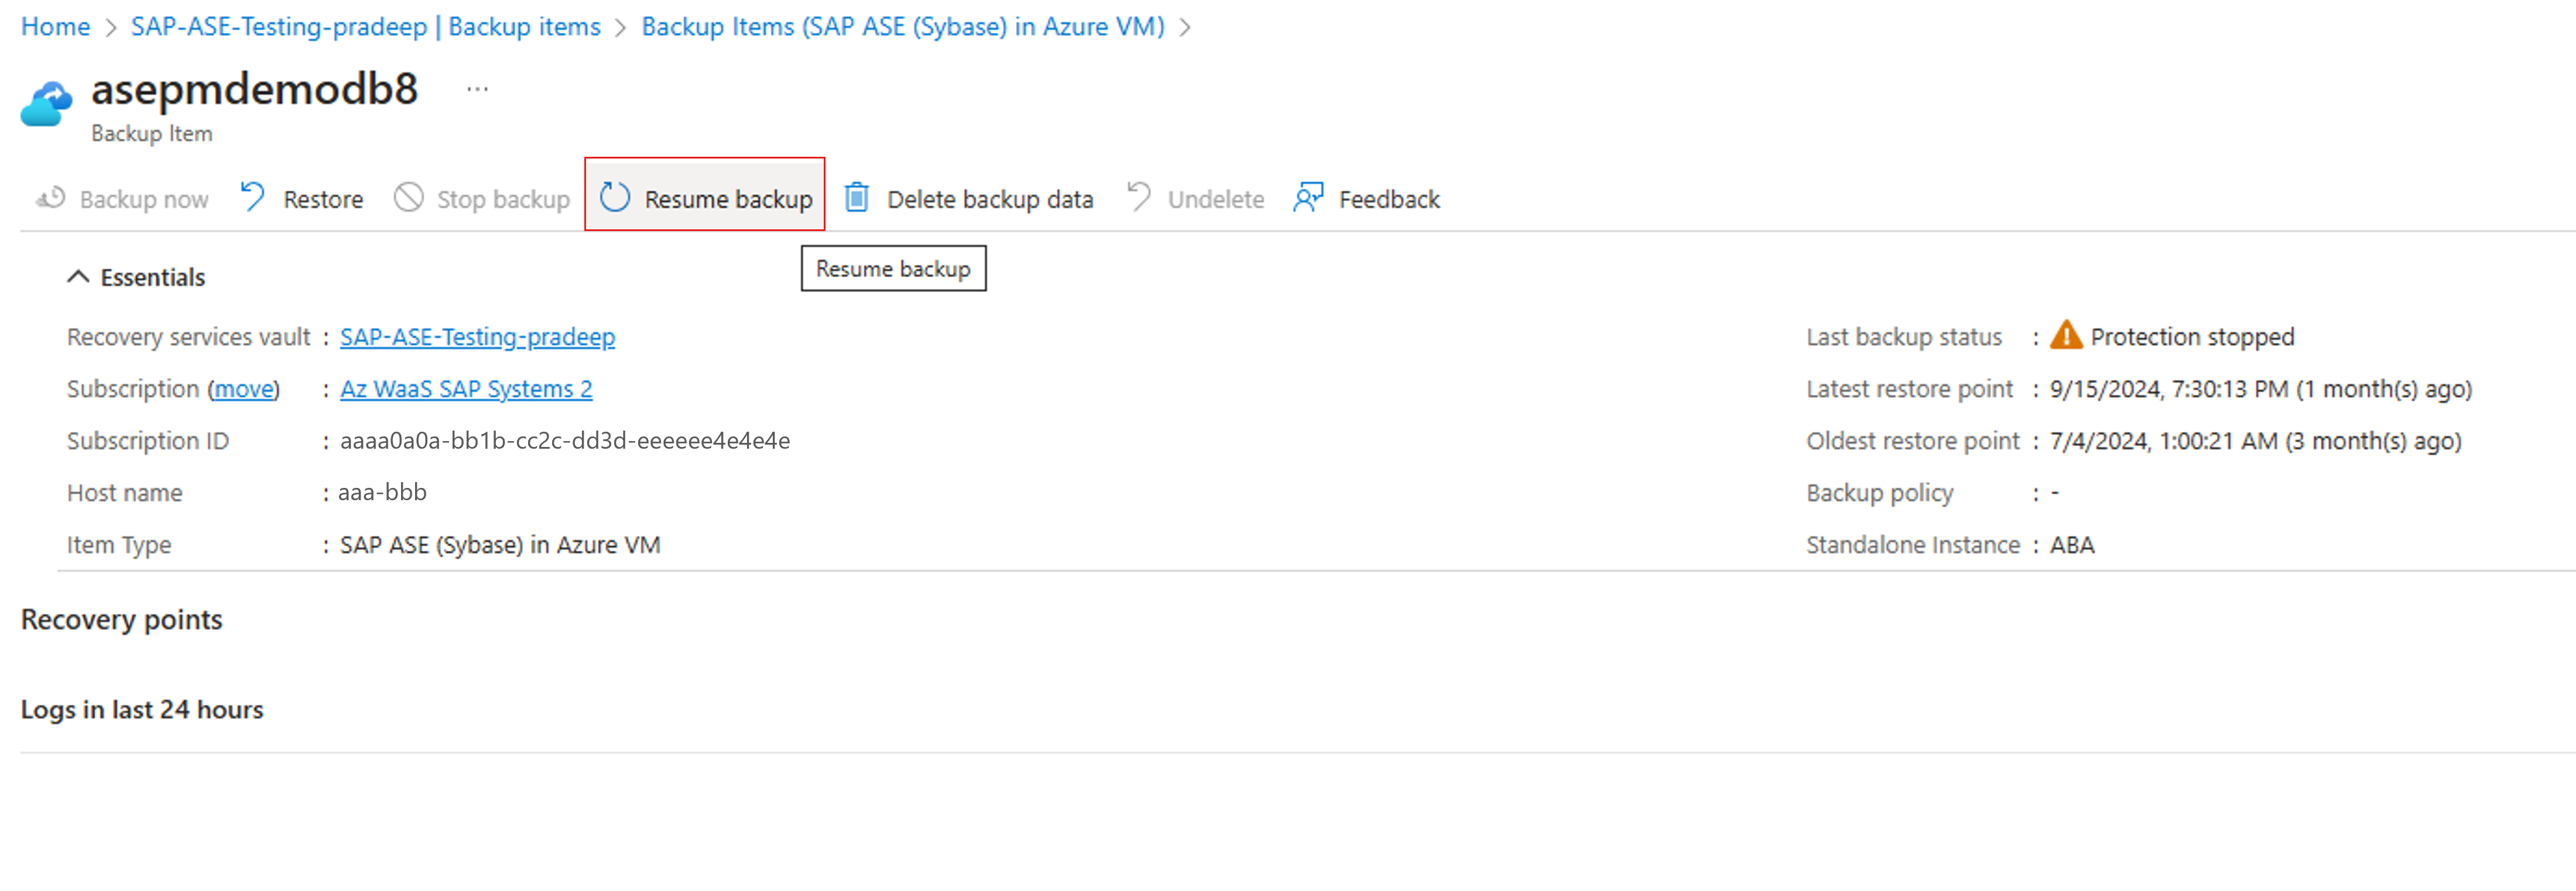Click the Delete backup data label
The height and width of the screenshot is (891, 2576).
coord(989,199)
